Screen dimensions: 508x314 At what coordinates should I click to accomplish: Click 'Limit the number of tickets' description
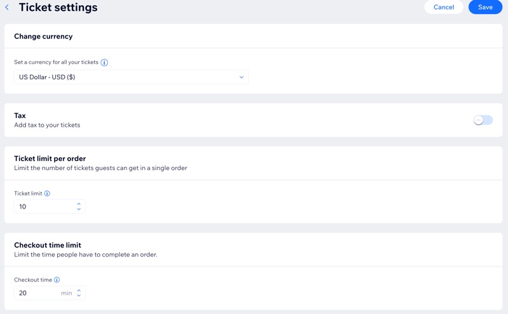pyautogui.click(x=100, y=168)
